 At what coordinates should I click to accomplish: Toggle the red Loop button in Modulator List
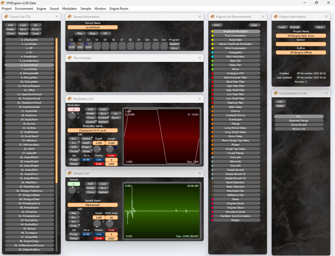(111, 156)
